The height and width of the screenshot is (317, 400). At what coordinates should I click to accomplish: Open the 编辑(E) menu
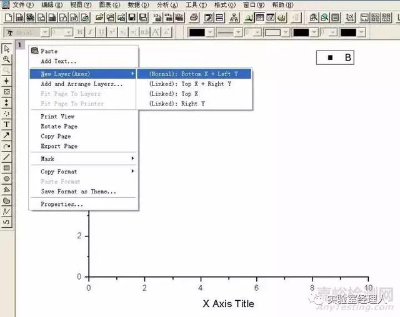point(52,4)
